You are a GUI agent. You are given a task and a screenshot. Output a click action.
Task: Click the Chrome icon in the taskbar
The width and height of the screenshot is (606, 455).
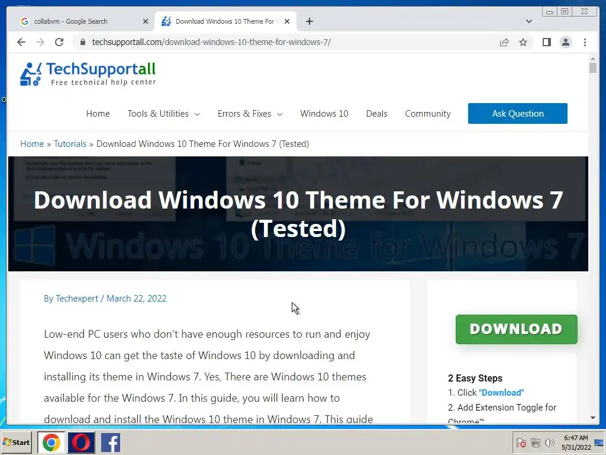click(x=51, y=443)
